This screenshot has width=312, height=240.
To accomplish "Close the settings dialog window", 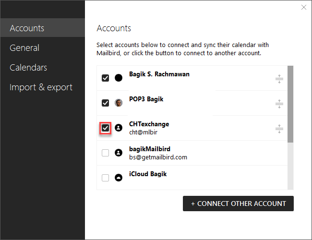I will 304,7.
